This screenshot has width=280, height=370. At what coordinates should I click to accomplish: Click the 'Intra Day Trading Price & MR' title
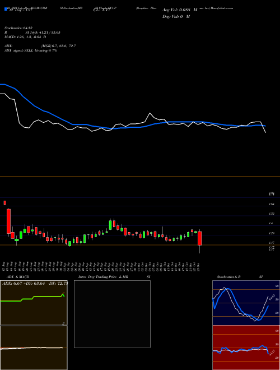pos(103,277)
